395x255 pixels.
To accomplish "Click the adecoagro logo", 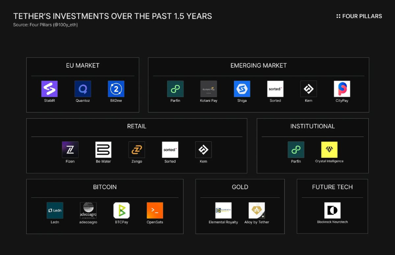I will (88, 211).
